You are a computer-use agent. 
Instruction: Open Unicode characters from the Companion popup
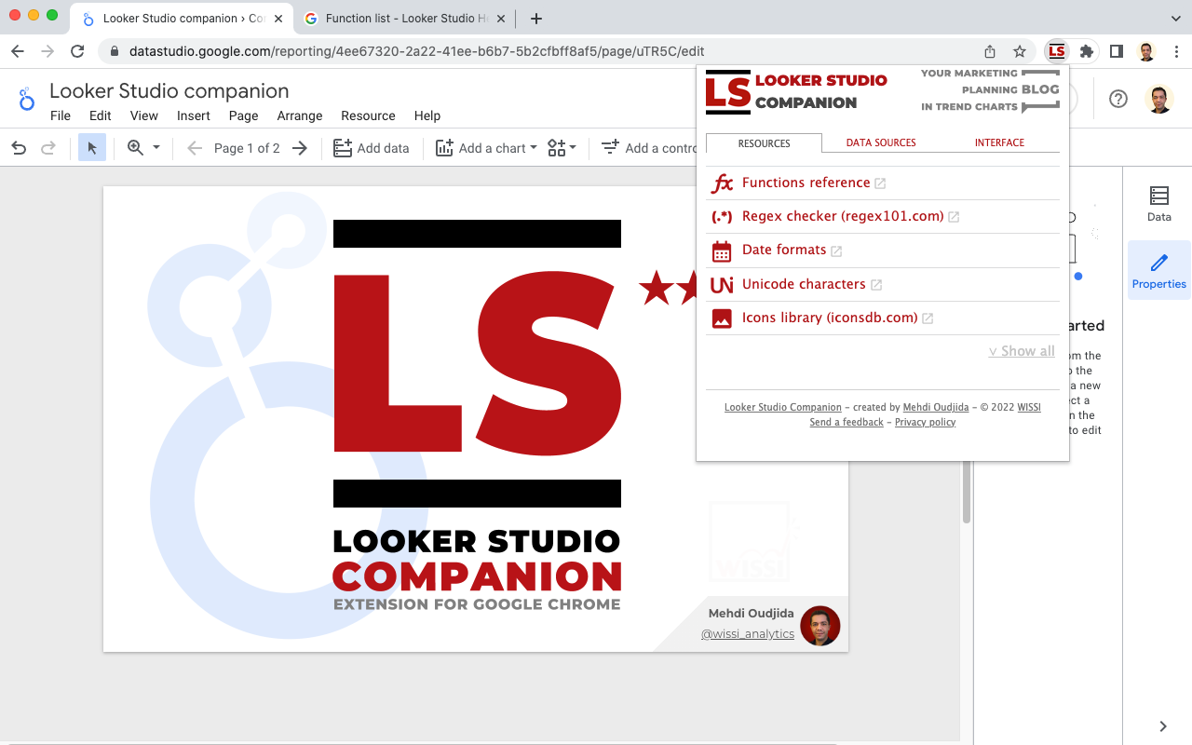tap(805, 284)
